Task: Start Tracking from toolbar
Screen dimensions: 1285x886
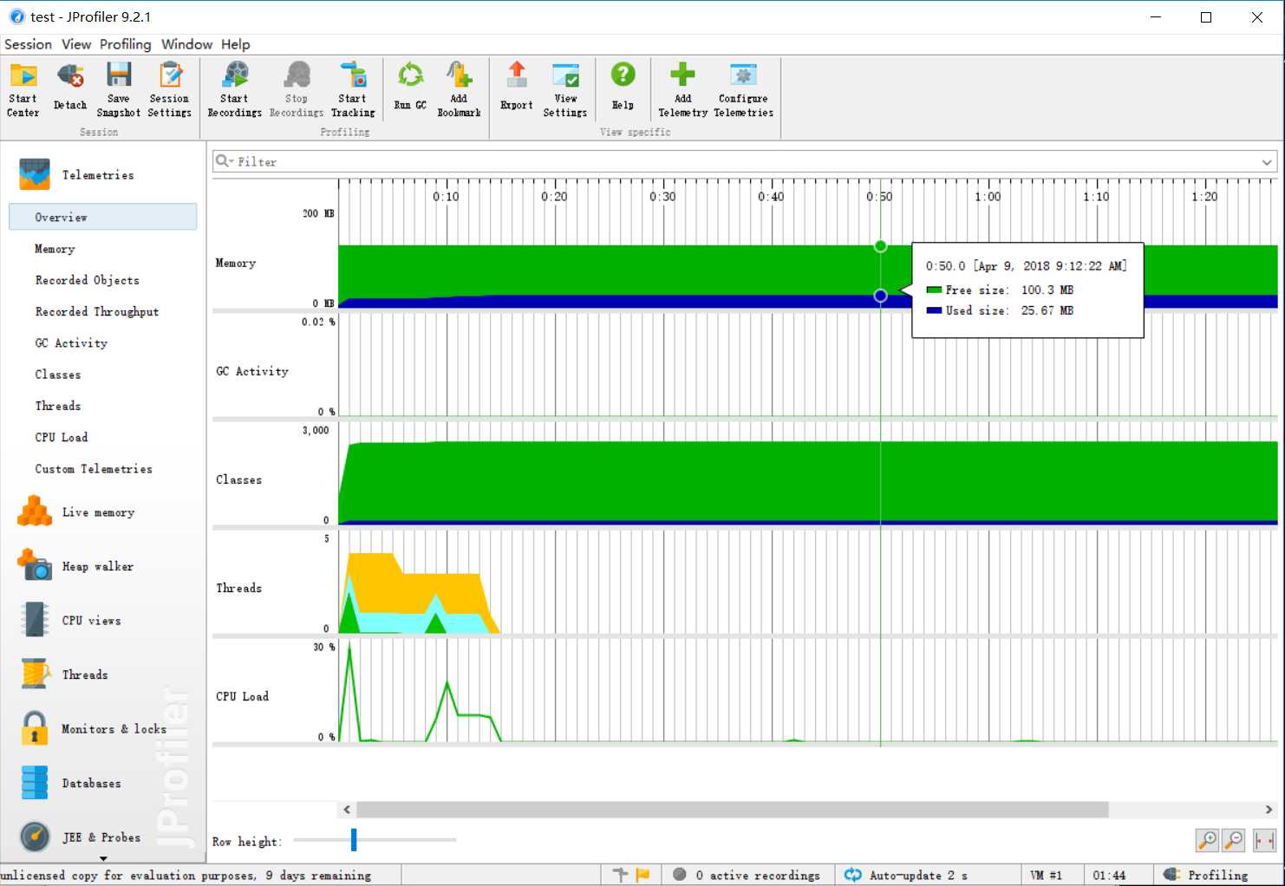Action: [353, 89]
